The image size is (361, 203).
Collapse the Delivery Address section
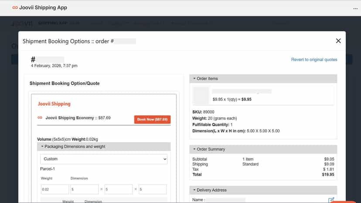point(263,190)
